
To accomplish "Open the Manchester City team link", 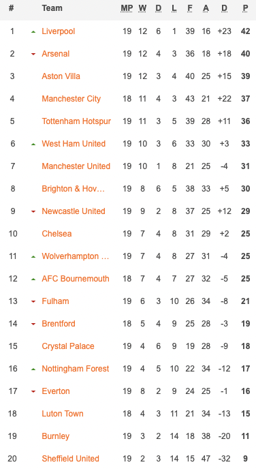I will pyautogui.click(x=71, y=99).
